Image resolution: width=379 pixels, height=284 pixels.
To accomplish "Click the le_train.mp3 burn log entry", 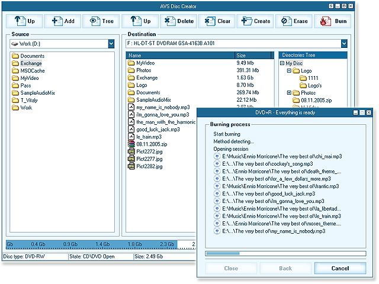I will [278, 216].
